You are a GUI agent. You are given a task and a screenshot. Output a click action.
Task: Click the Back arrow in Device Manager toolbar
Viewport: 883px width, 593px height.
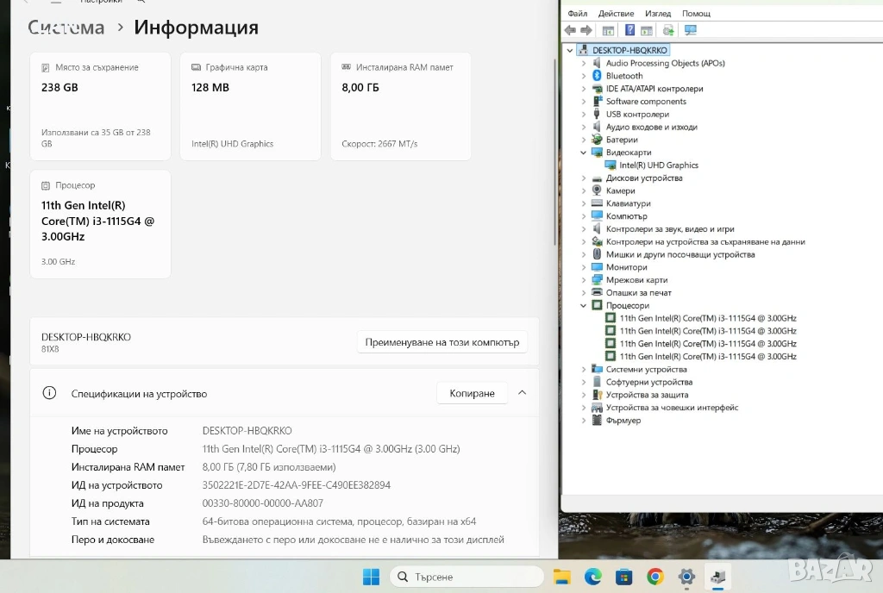click(570, 30)
